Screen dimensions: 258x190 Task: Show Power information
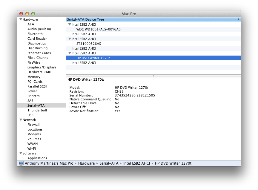point(32,91)
